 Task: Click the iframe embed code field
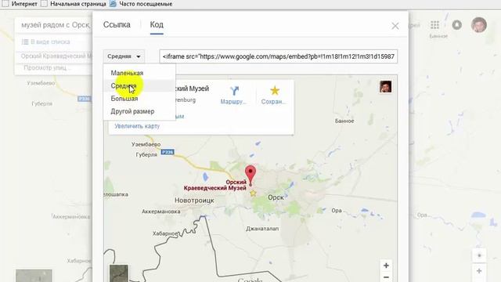point(279,56)
